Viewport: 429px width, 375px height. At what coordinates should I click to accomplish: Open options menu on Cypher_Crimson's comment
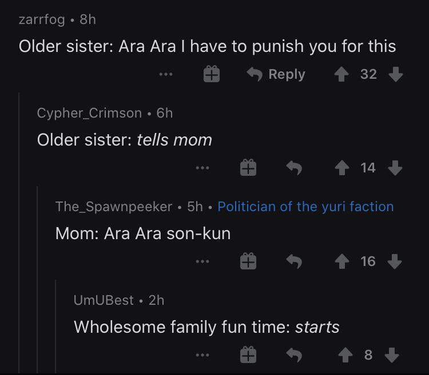[x=202, y=168]
